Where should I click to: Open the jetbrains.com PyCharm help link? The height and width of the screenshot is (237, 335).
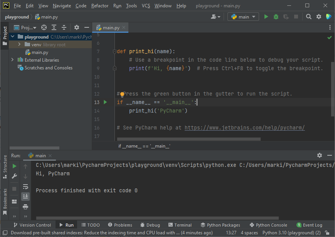(244, 128)
